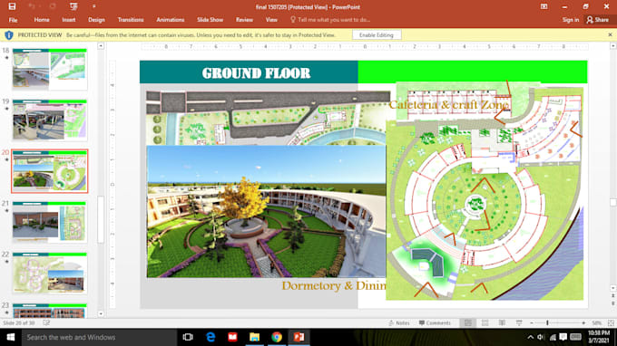The width and height of the screenshot is (617, 346).
Task: Click the animation star under slide 21 number
Action: [6, 211]
